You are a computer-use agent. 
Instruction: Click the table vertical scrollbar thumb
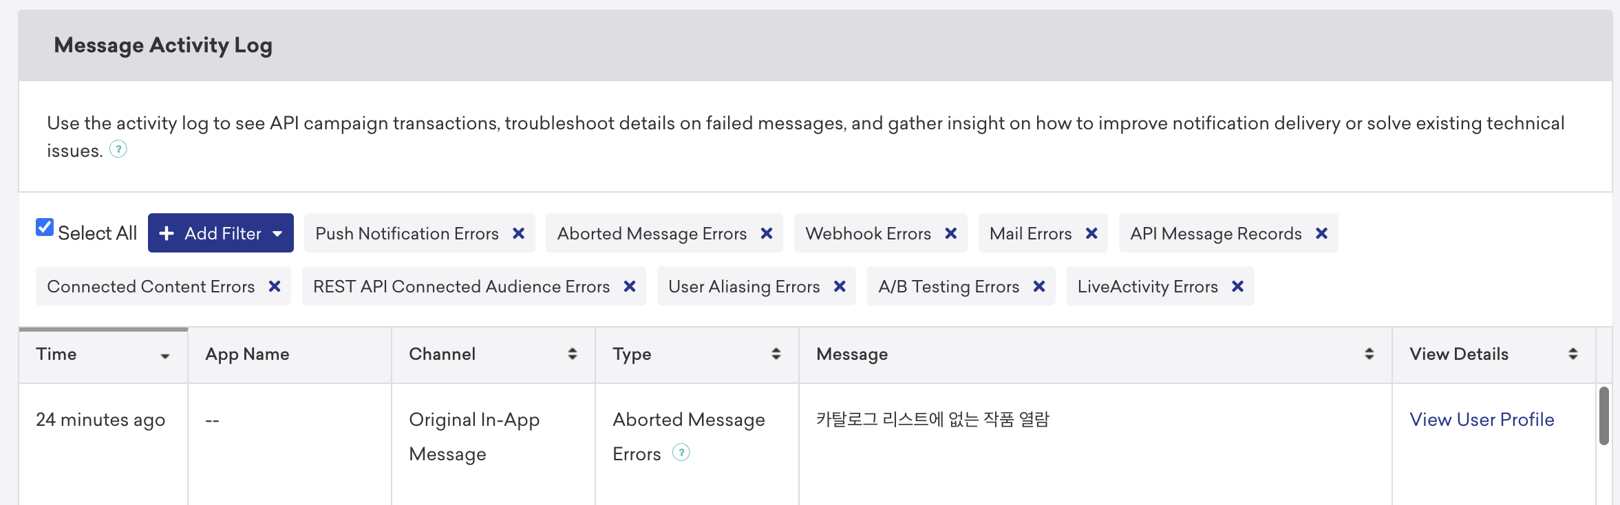(x=1604, y=416)
